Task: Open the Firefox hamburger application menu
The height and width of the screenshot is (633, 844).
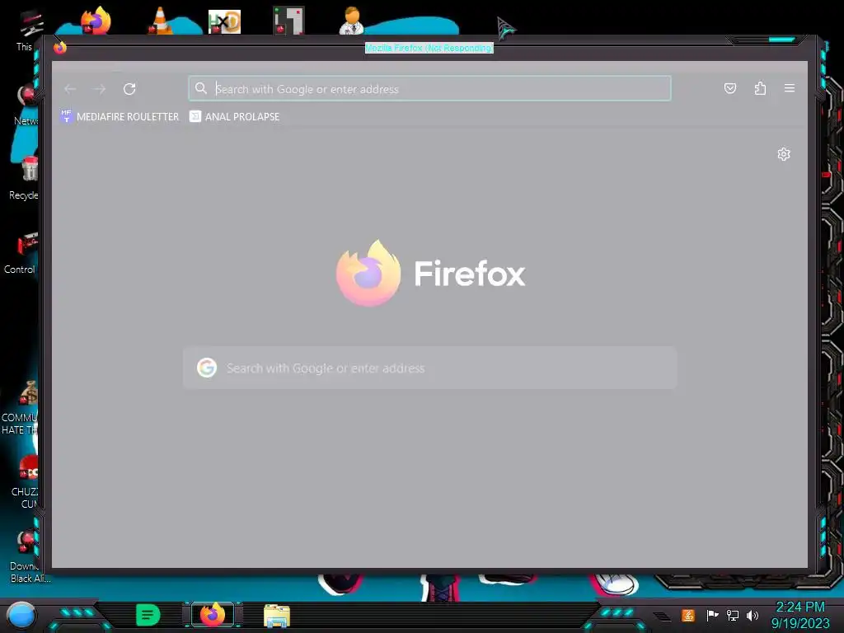Action: 790,88
